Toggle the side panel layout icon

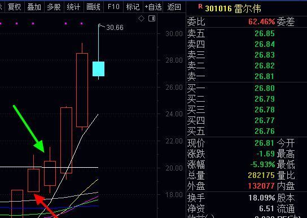(x=152, y=19)
